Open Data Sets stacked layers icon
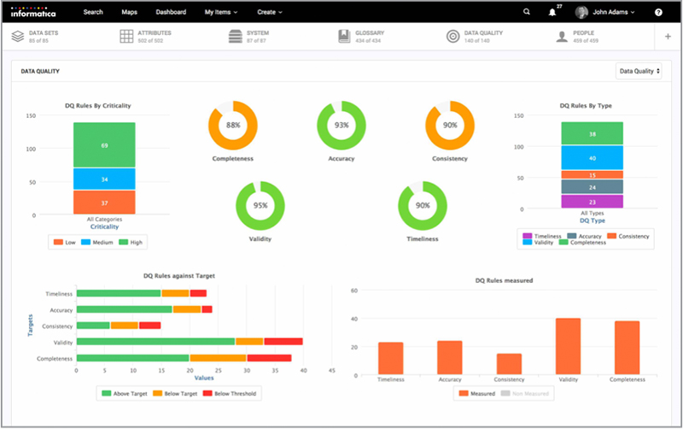 [18, 36]
